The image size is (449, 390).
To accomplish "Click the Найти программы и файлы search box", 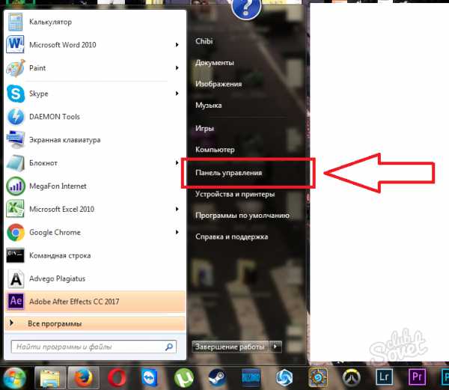I will [94, 347].
